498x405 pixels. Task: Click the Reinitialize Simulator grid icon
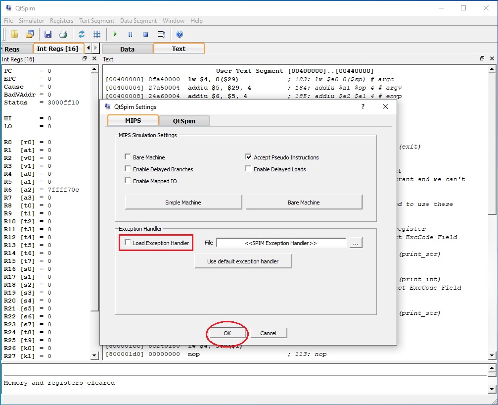(97, 34)
